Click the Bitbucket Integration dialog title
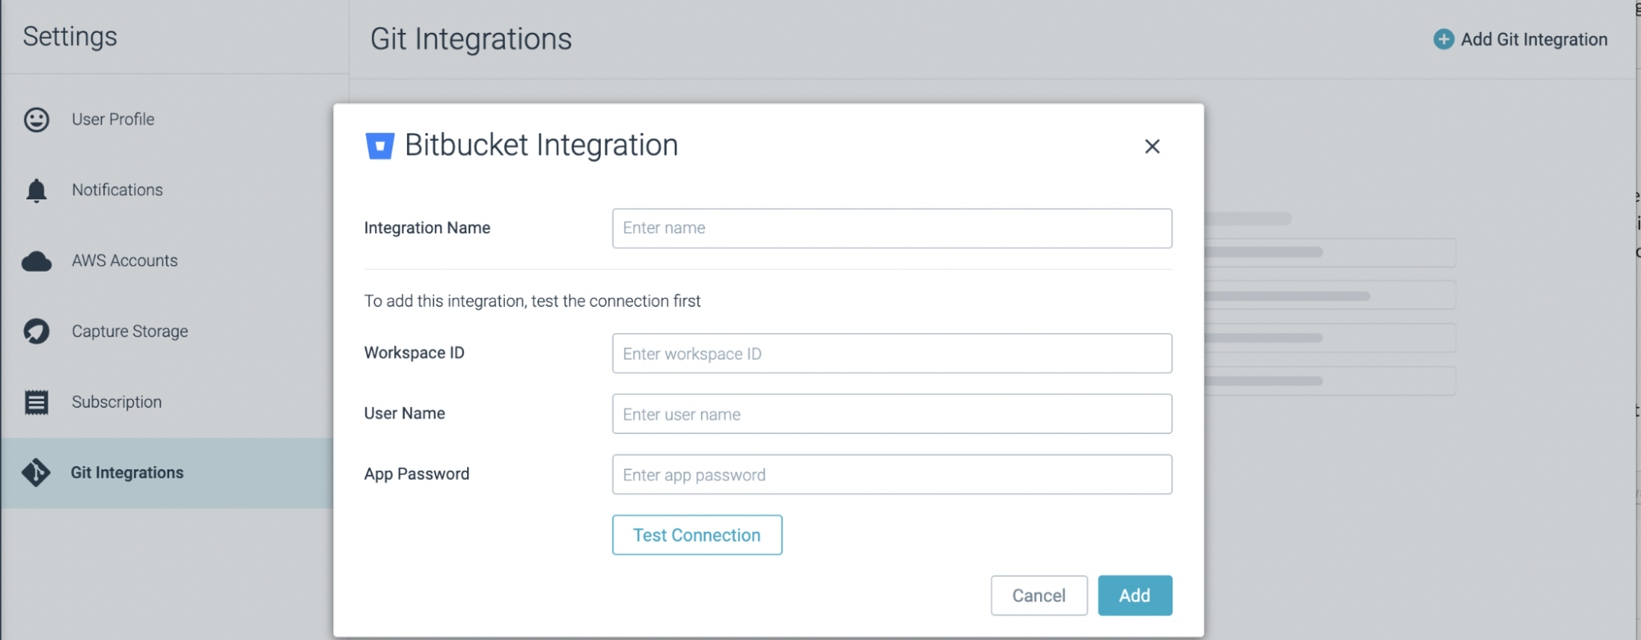The width and height of the screenshot is (1641, 640). 542,145
